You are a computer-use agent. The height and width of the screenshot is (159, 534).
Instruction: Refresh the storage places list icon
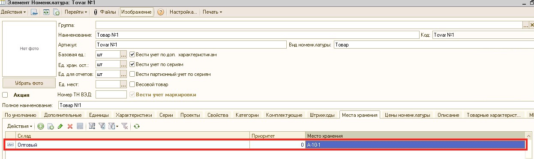coord(137,126)
